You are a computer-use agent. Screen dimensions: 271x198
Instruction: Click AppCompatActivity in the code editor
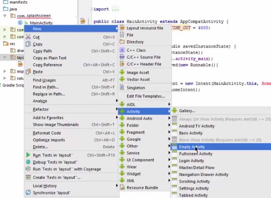202,21
